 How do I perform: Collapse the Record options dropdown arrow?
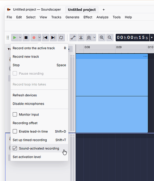(x=39, y=38)
